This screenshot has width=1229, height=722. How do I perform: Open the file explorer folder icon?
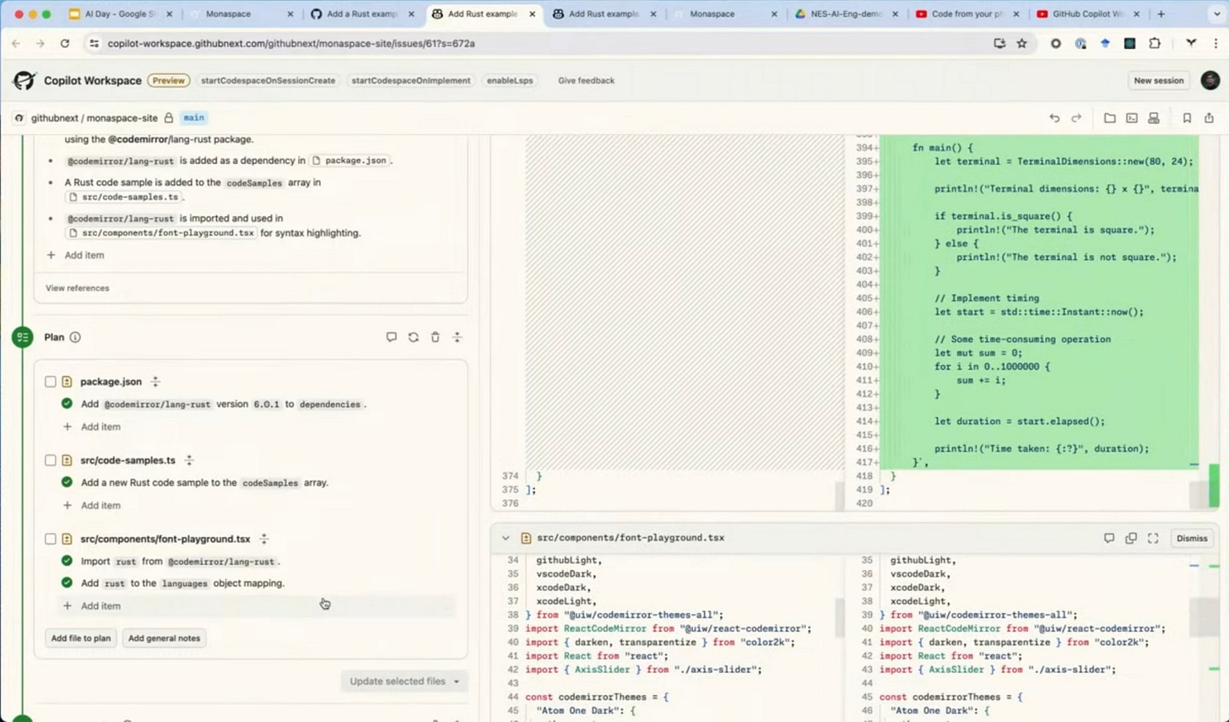tap(1110, 118)
